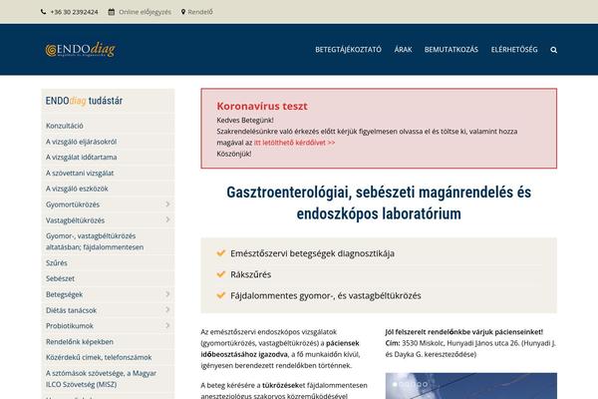Open the Online előjegyzés link
The image size is (598, 399).
pyautogui.click(x=145, y=12)
